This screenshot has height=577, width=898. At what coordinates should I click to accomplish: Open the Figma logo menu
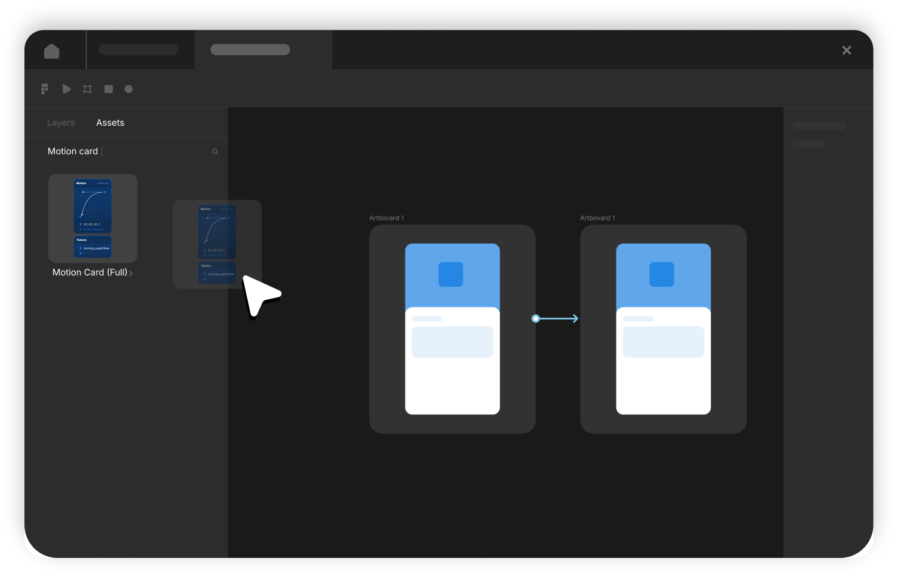point(45,89)
